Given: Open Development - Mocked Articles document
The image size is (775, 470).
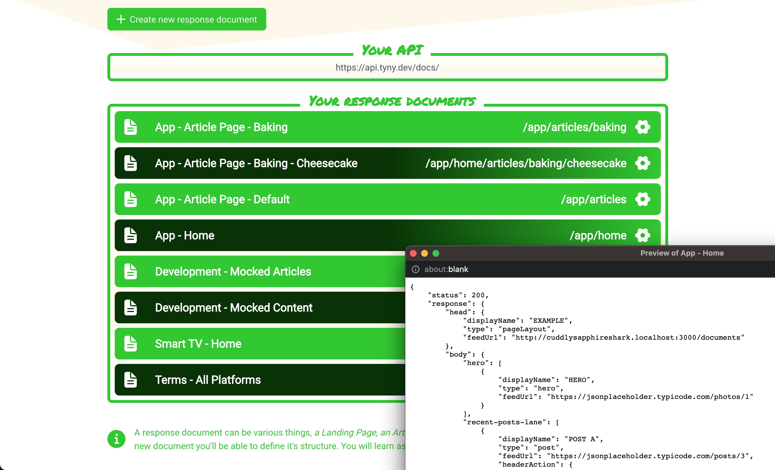Looking at the screenshot, I should (233, 272).
